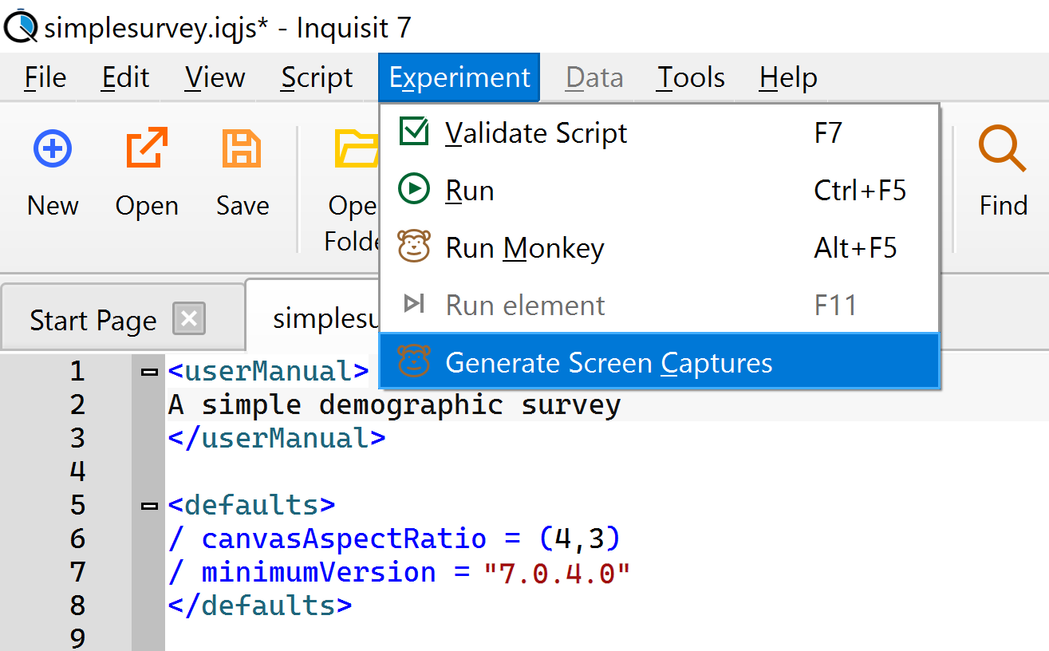Choose Run from the Experiment menu

click(x=470, y=191)
